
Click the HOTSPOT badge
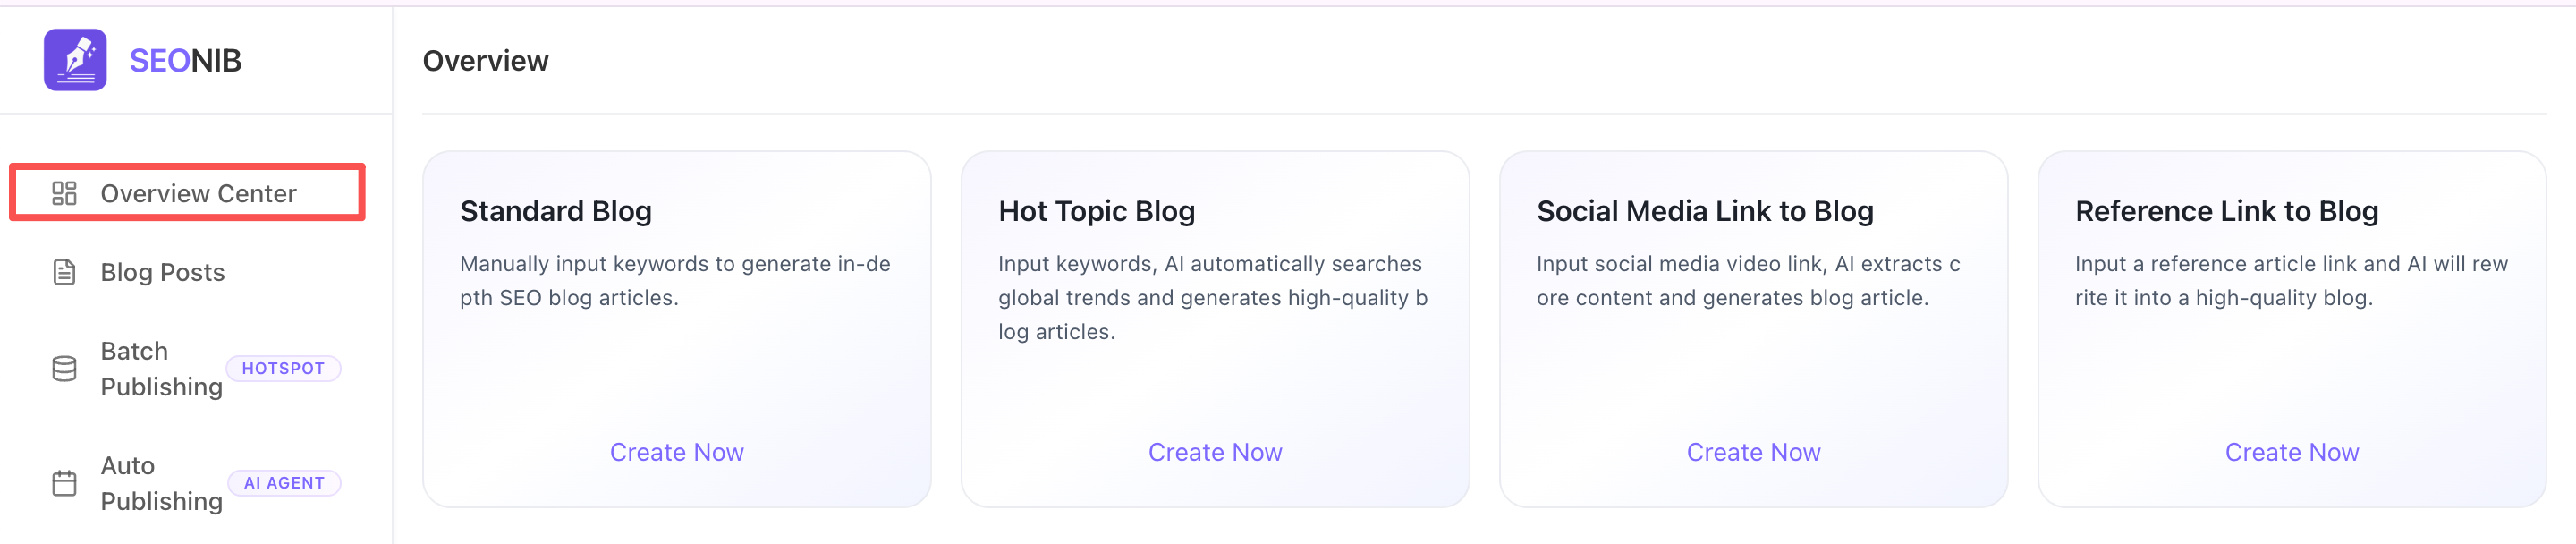(283, 369)
